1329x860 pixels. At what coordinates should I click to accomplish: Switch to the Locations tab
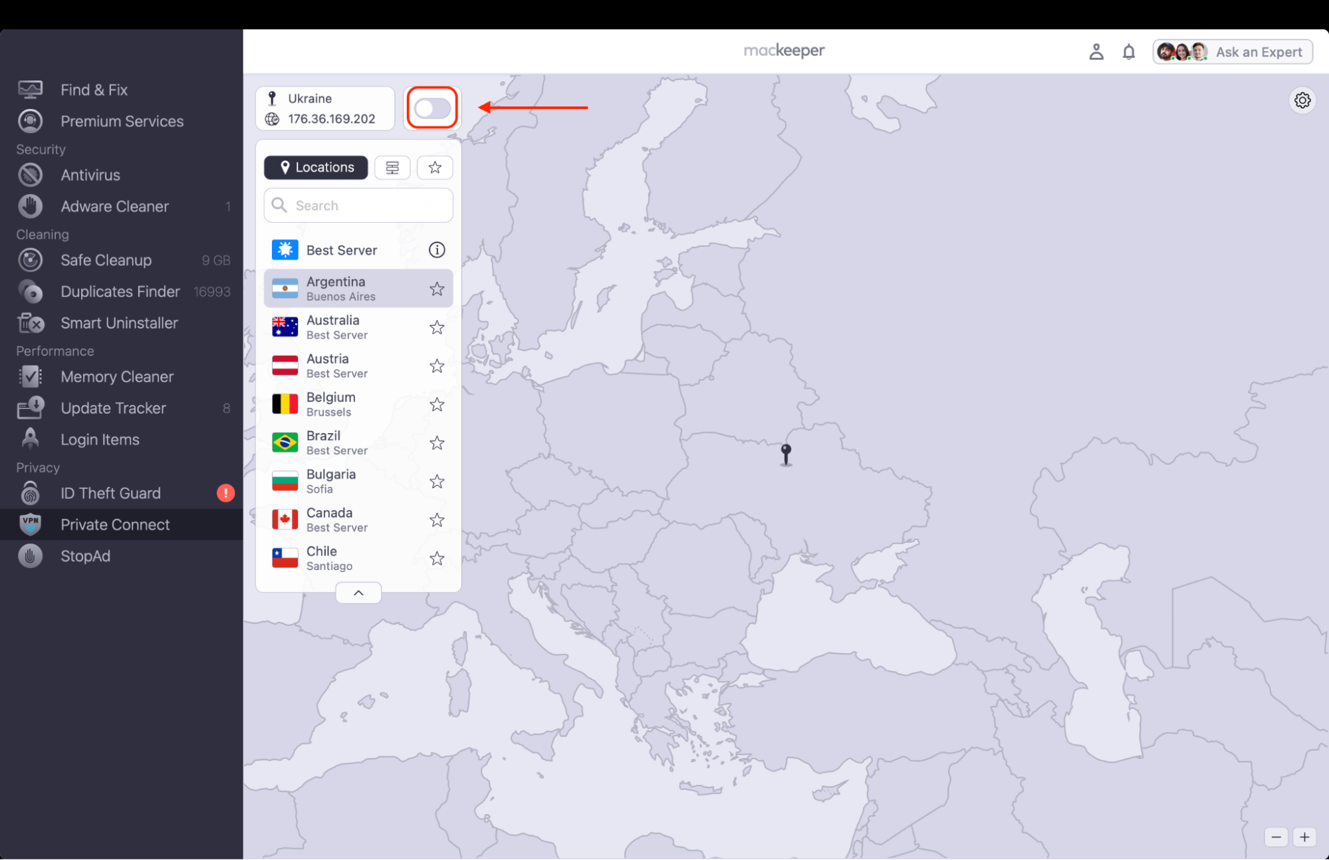pos(316,167)
